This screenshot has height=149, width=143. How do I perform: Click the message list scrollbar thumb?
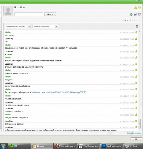[x=140, y=124]
